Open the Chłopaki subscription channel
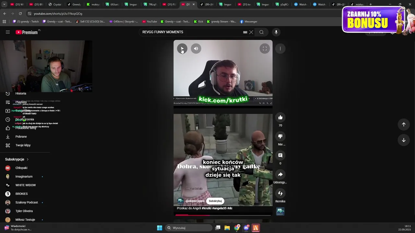The image size is (415, 233). (x=21, y=168)
